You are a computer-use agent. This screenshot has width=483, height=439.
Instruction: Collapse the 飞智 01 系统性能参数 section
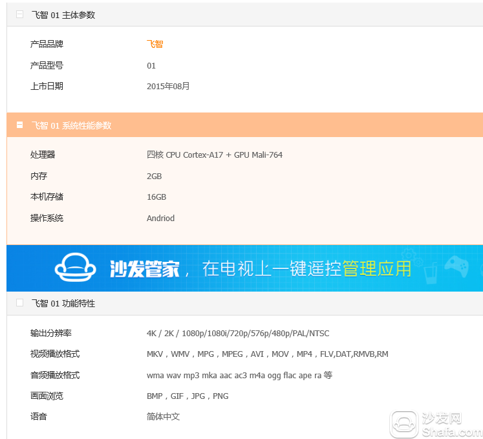tap(19, 125)
